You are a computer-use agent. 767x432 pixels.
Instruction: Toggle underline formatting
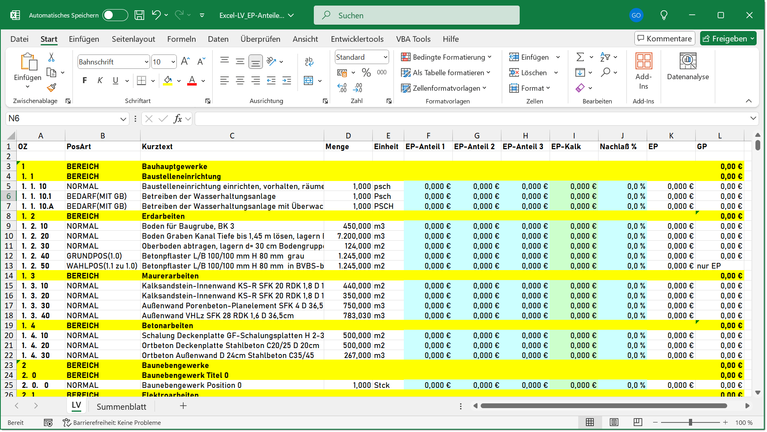click(115, 80)
